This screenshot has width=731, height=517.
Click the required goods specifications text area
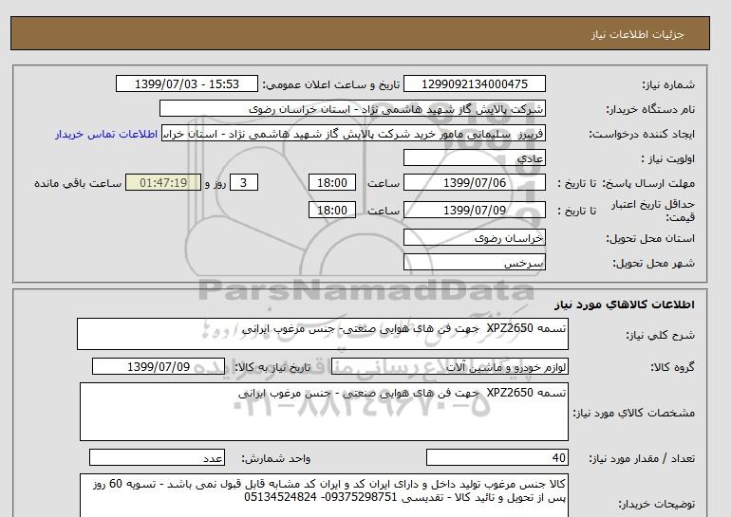tap(319, 411)
